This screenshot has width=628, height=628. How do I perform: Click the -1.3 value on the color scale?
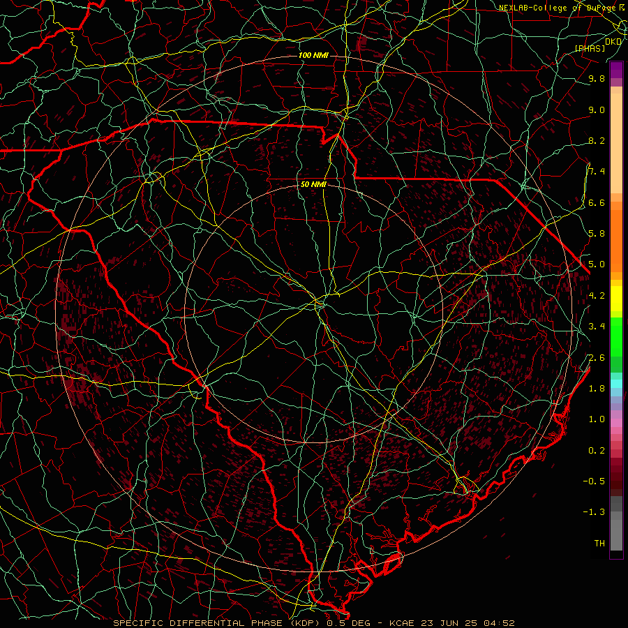pyautogui.click(x=594, y=513)
